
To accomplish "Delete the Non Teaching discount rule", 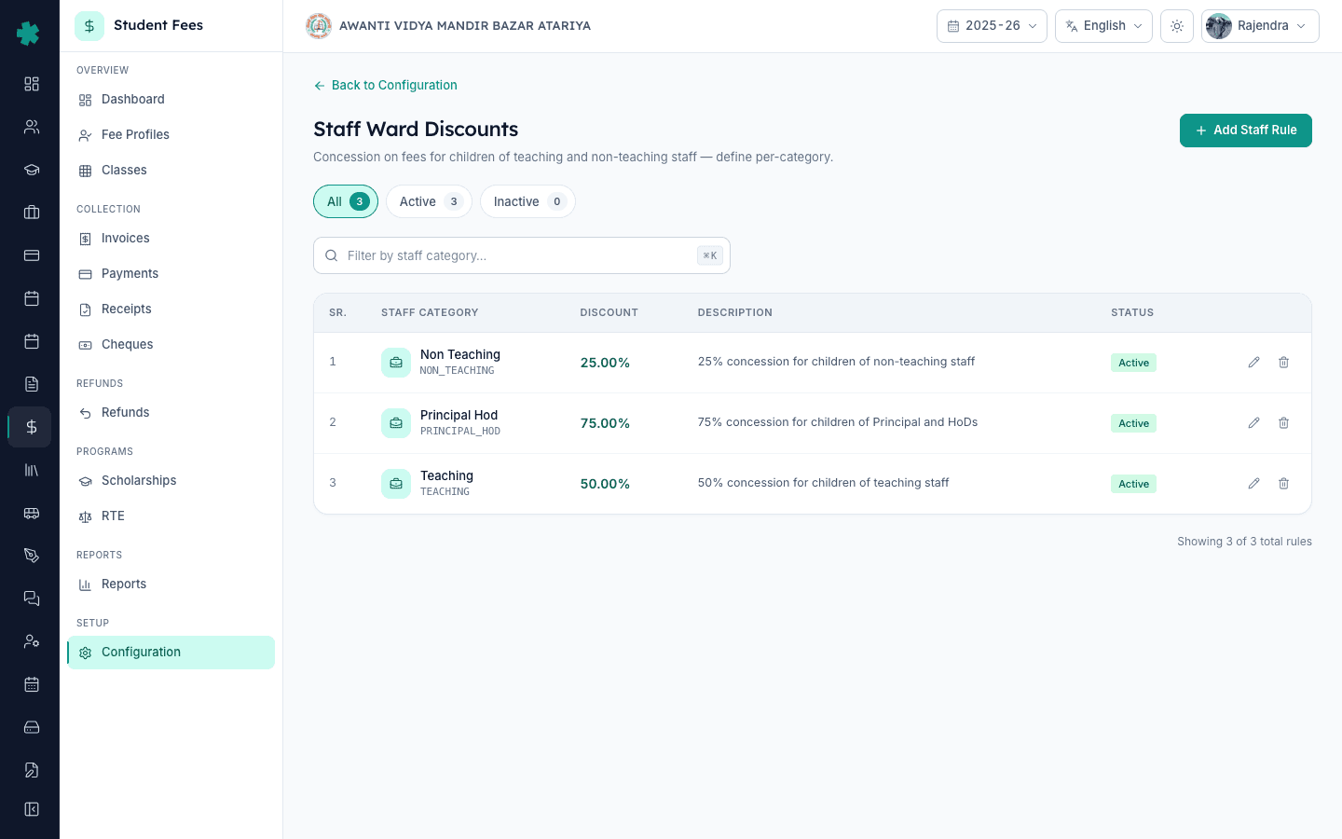I will (x=1283, y=363).
